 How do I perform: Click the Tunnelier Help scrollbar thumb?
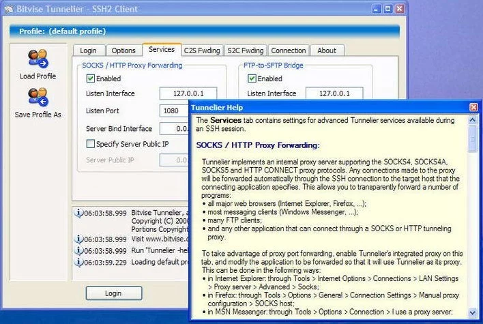click(x=472, y=138)
